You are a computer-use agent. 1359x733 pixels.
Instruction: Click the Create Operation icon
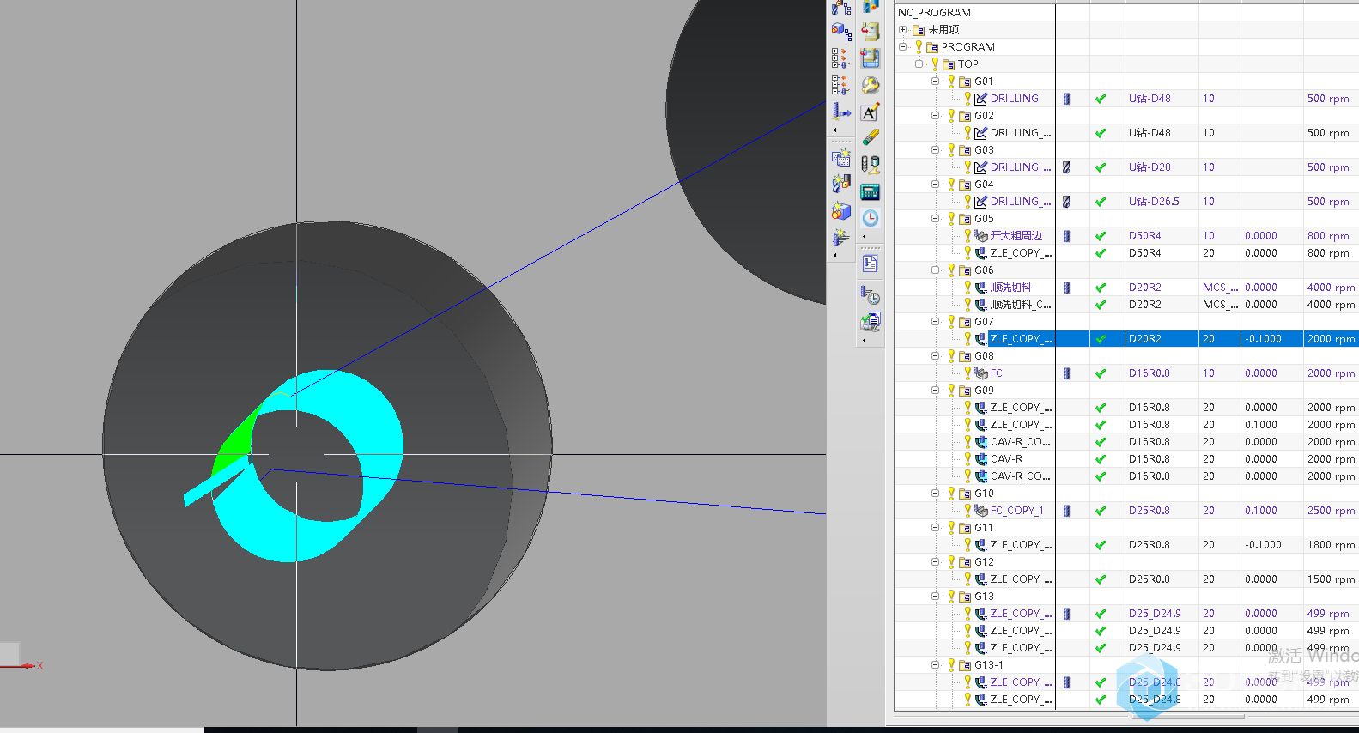pos(841,237)
